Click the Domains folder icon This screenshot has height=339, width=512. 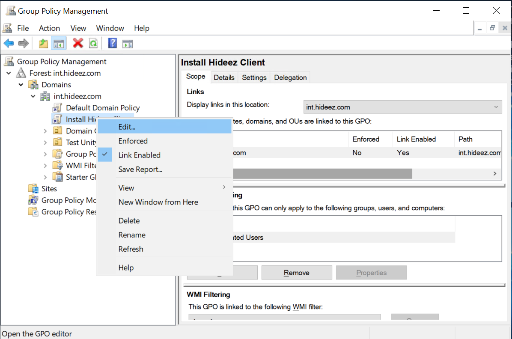(x=33, y=85)
